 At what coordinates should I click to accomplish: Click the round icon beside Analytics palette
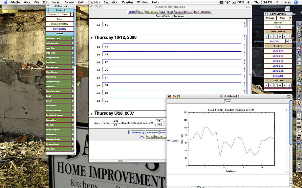pyautogui.click(x=73, y=48)
